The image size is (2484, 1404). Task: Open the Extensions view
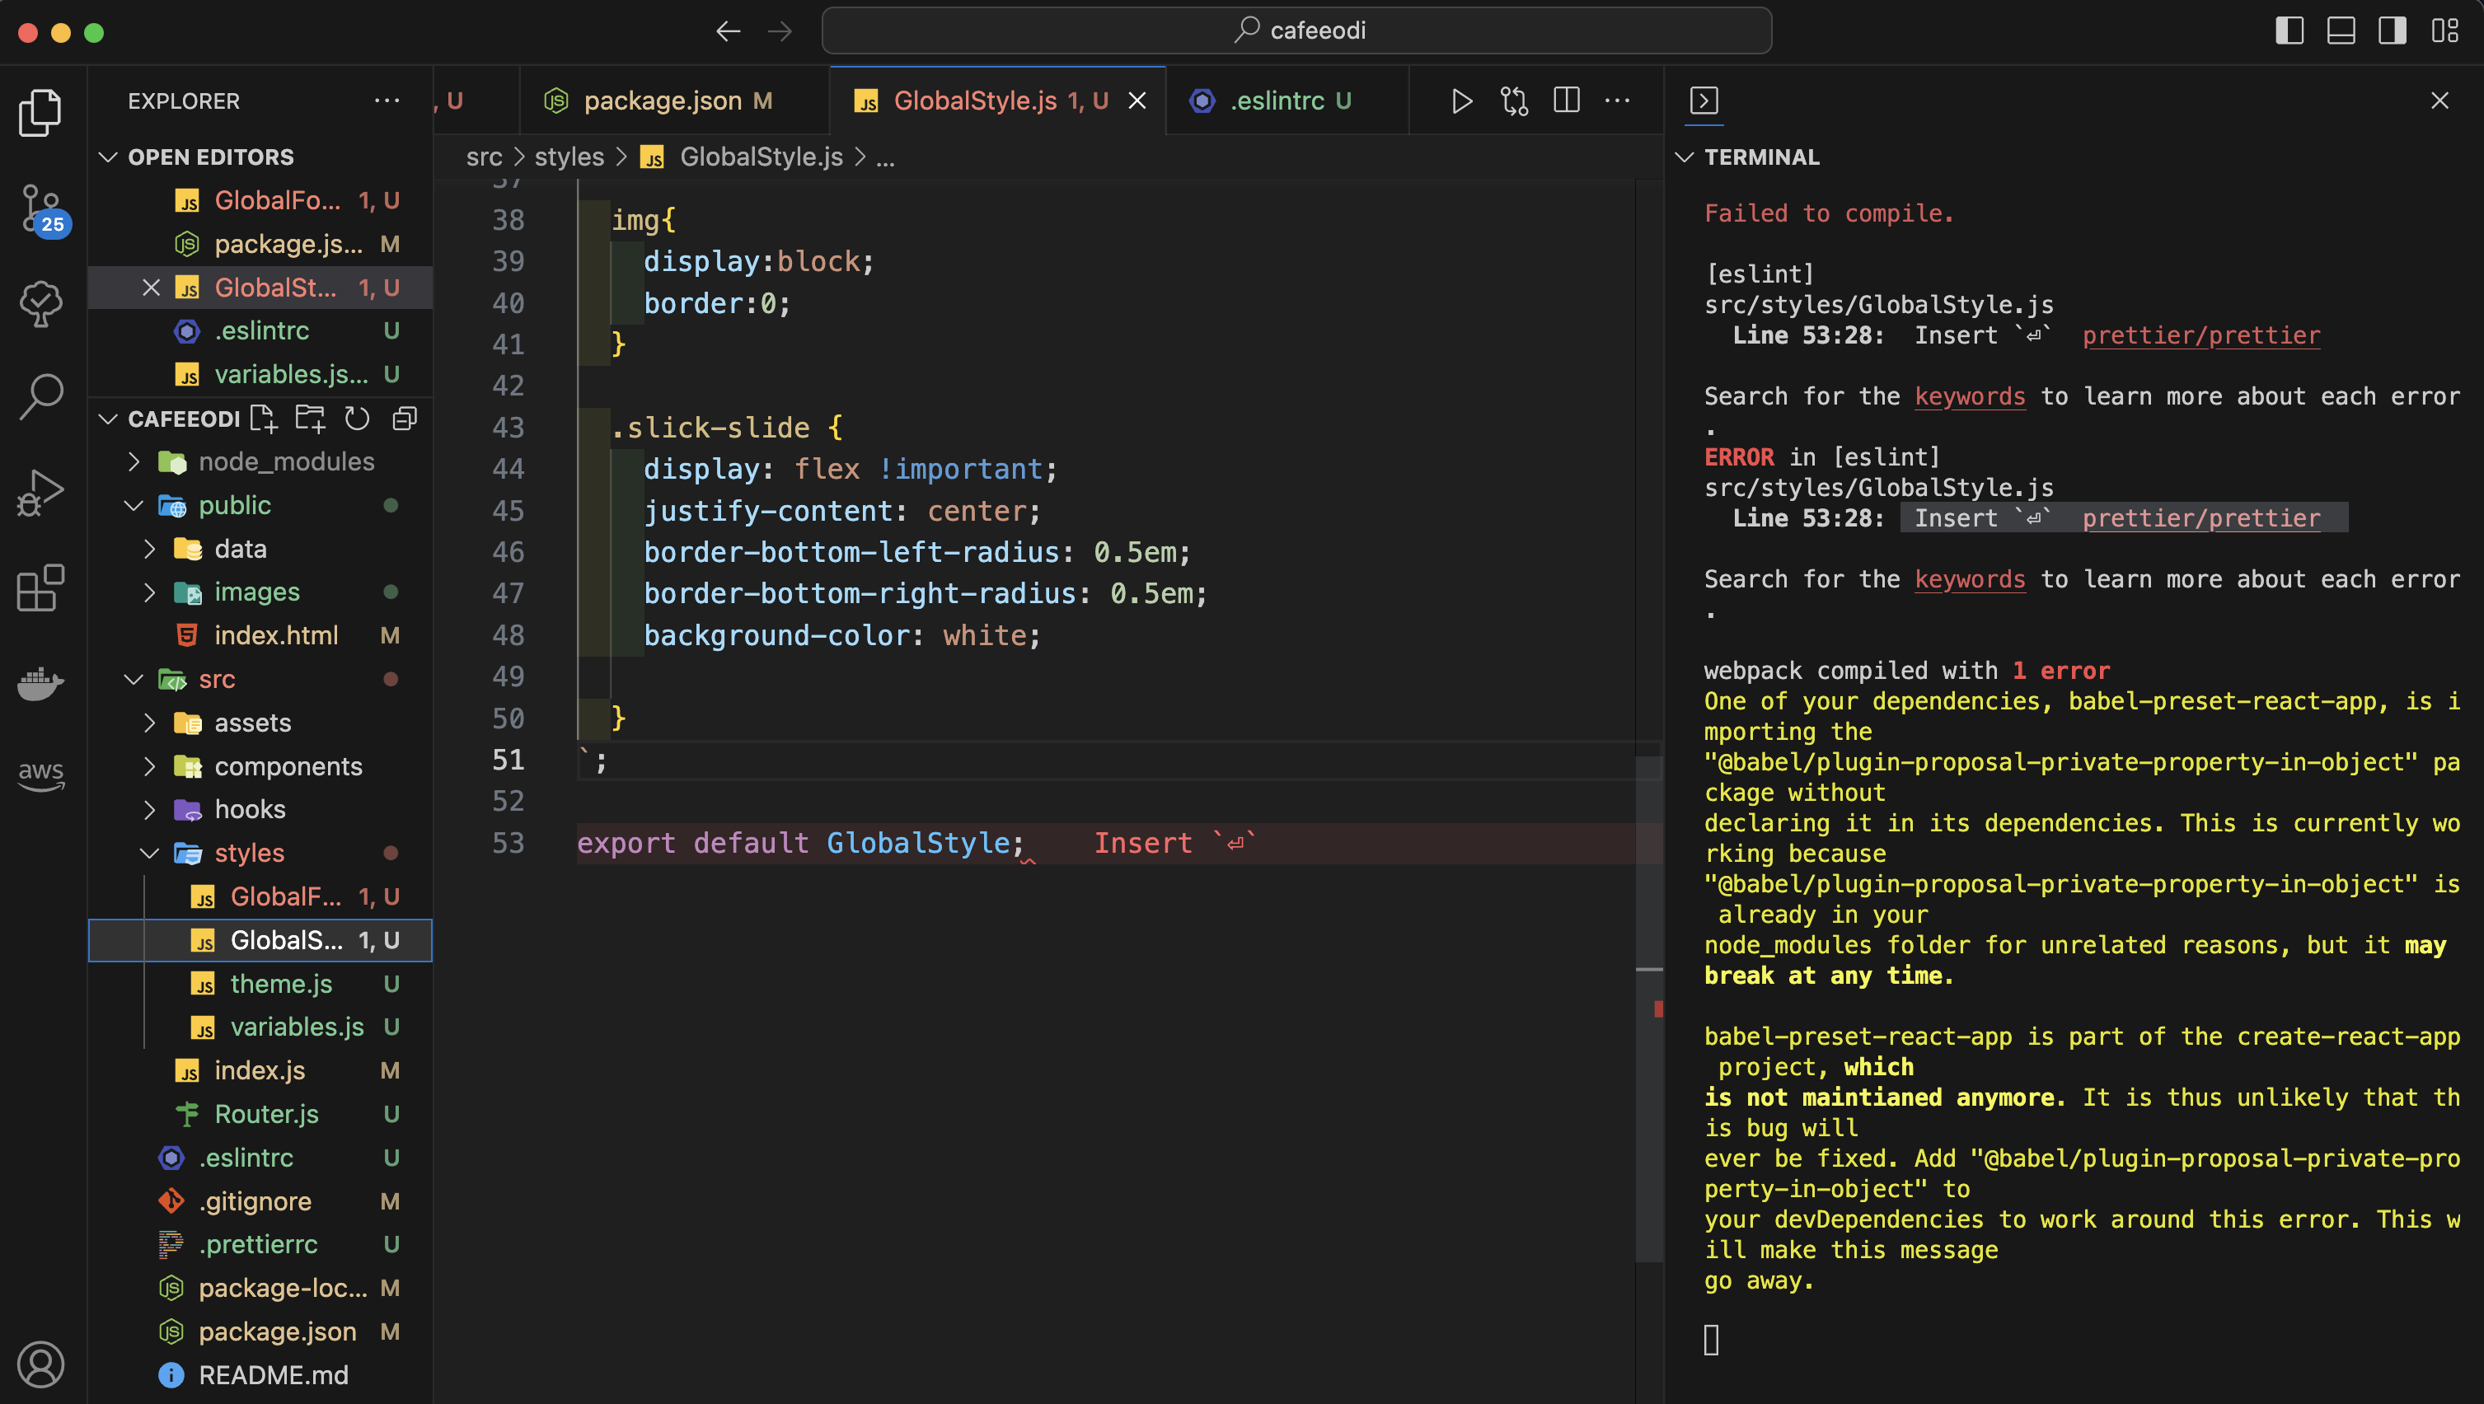click(x=40, y=587)
